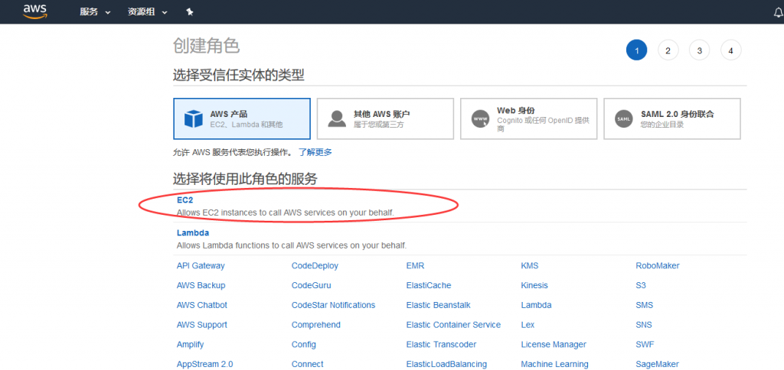Select License Manager service
This screenshot has height=370, width=784.
click(554, 345)
